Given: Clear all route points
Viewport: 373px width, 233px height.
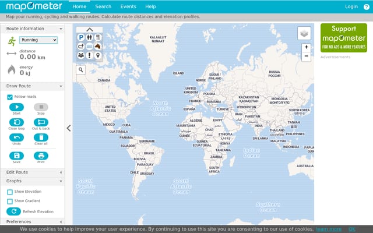Looking at the screenshot, I should pyautogui.click(x=41, y=137).
